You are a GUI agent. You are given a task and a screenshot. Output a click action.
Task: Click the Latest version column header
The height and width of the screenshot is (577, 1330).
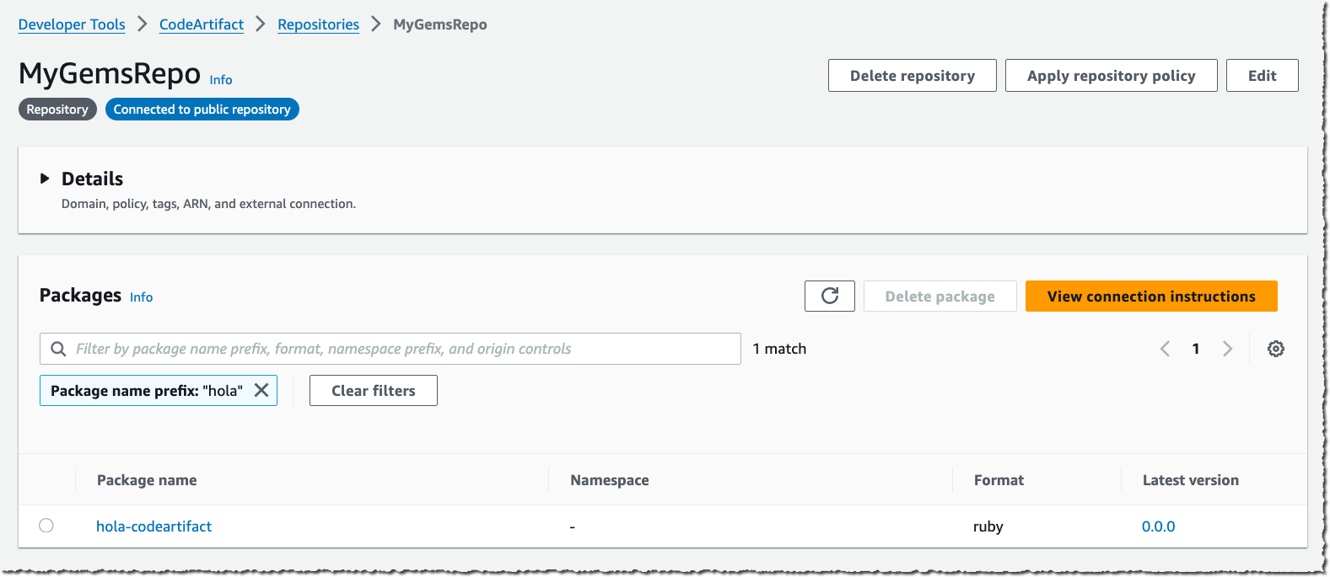[1191, 480]
